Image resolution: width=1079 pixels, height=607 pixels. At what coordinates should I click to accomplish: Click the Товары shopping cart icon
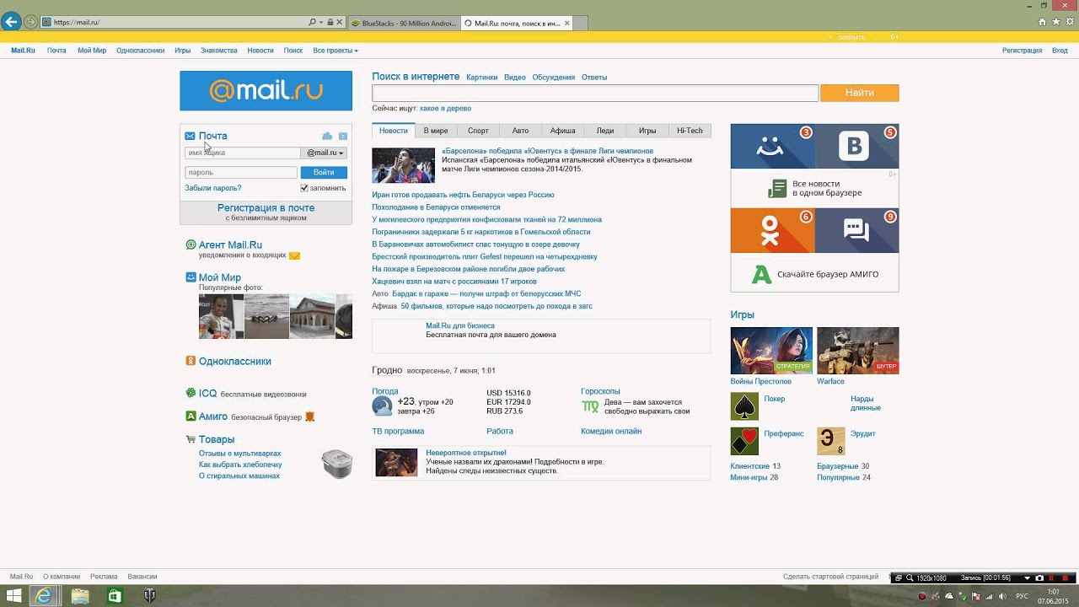pos(191,439)
